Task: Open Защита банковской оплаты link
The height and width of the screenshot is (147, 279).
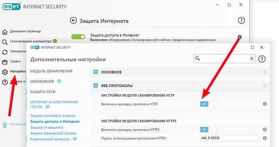Action: click(x=53, y=133)
